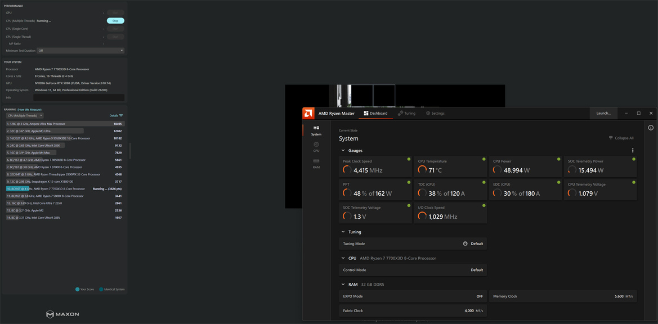Image resolution: width=658 pixels, height=324 pixels.
Task: Select ranking row Apple M4 Max
Action: 65,152
